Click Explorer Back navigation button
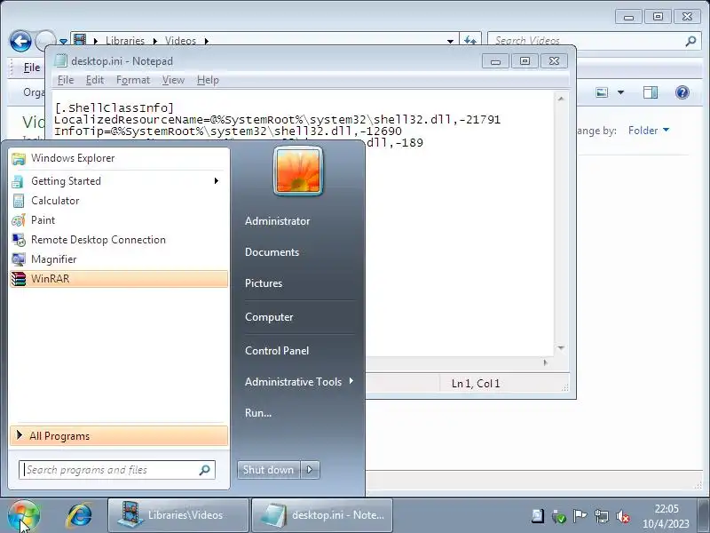The image size is (710, 533). point(20,41)
